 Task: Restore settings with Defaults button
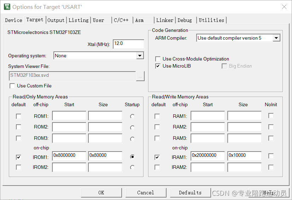pos(190,193)
